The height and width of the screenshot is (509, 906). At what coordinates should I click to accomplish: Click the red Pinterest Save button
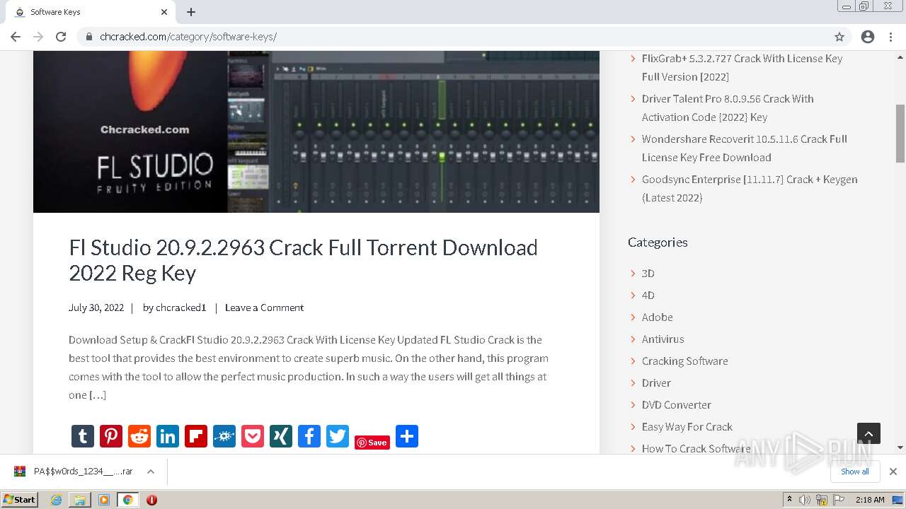[372, 443]
